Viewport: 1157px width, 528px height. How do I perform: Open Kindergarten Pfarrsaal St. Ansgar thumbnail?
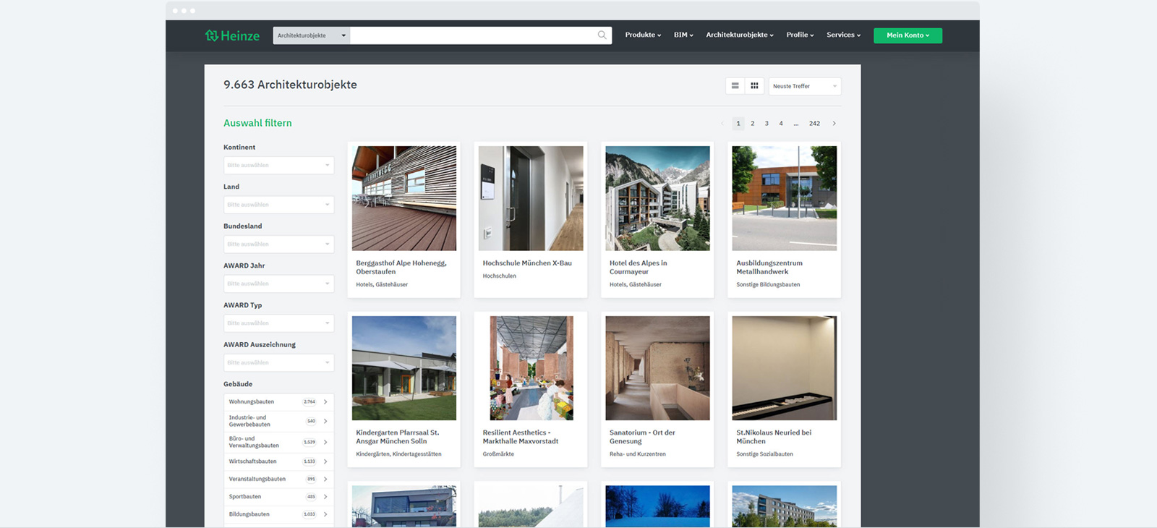(404, 368)
